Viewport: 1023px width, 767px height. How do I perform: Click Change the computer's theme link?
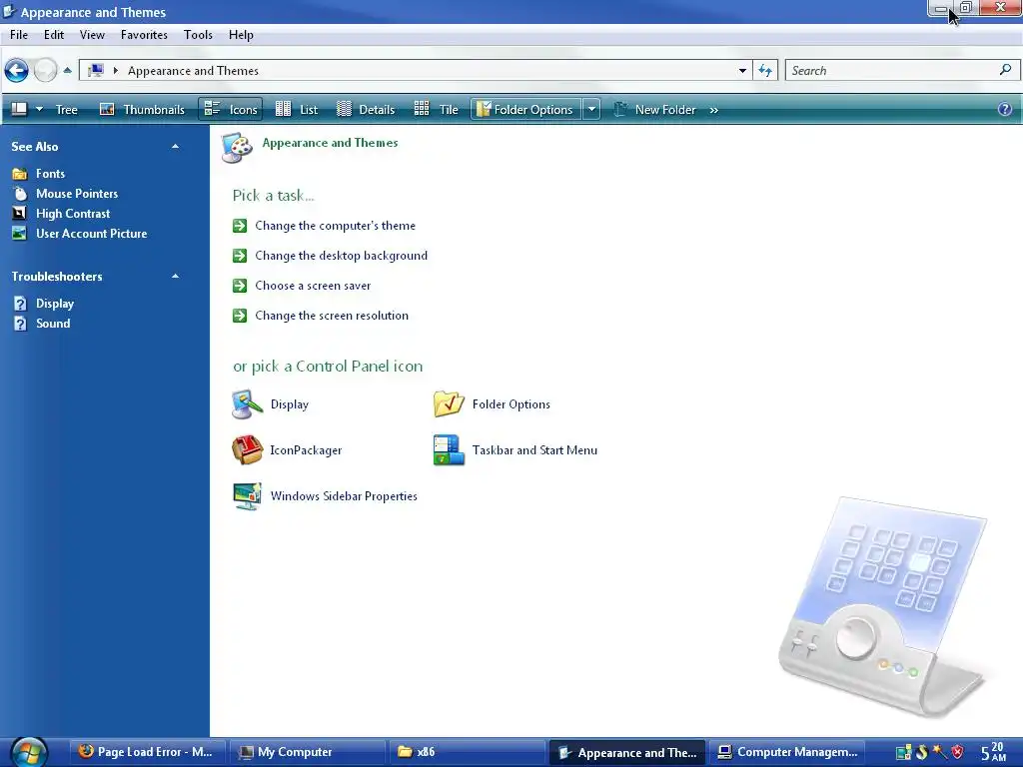click(x=336, y=226)
